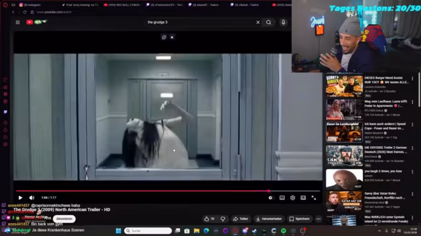Click the skip icon above the video

[172, 37]
